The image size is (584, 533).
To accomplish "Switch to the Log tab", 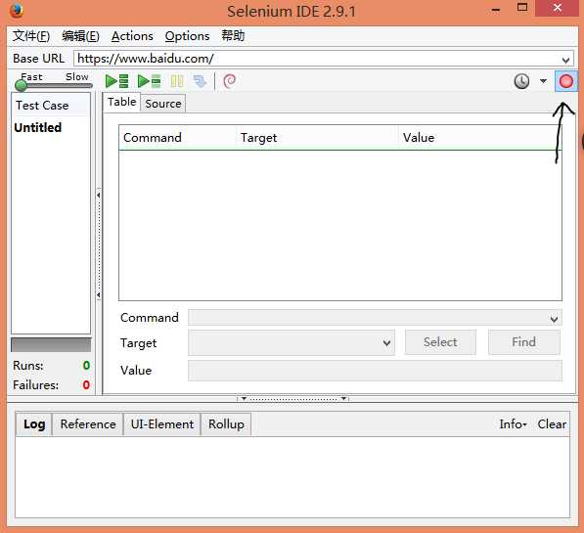I will click(34, 423).
